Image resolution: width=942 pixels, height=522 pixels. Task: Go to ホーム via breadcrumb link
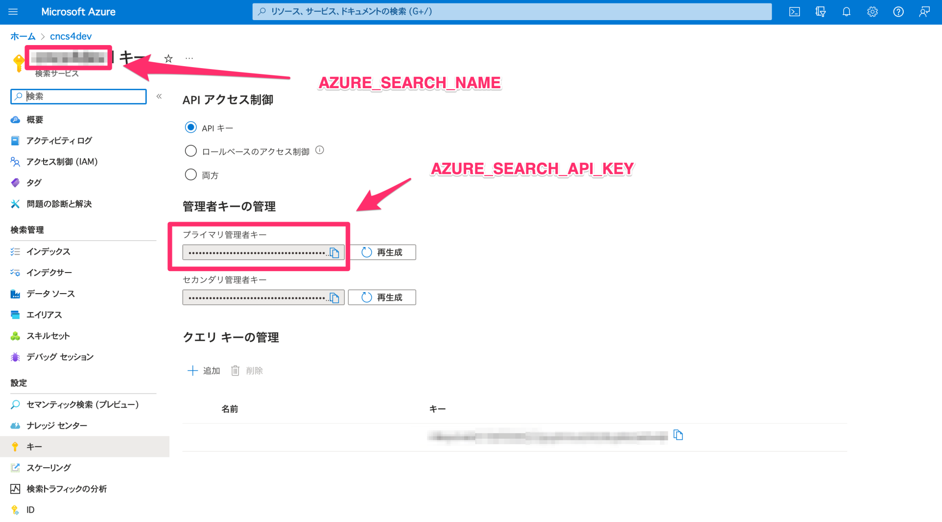coord(23,36)
